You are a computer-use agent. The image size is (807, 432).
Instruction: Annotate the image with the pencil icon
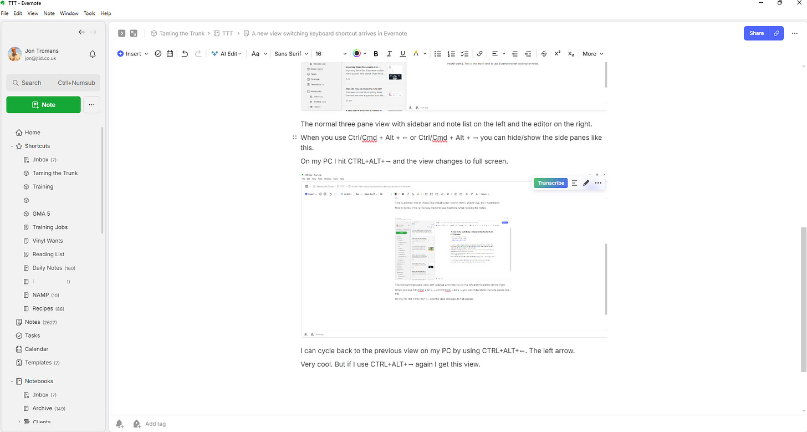[586, 183]
